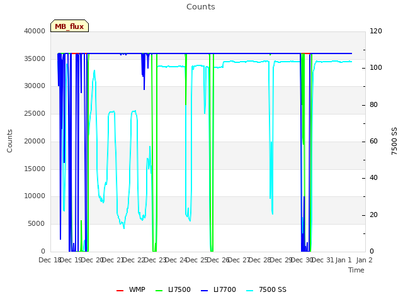
Task: Click the 25000 y-axis tick label
Action: click(x=35, y=113)
